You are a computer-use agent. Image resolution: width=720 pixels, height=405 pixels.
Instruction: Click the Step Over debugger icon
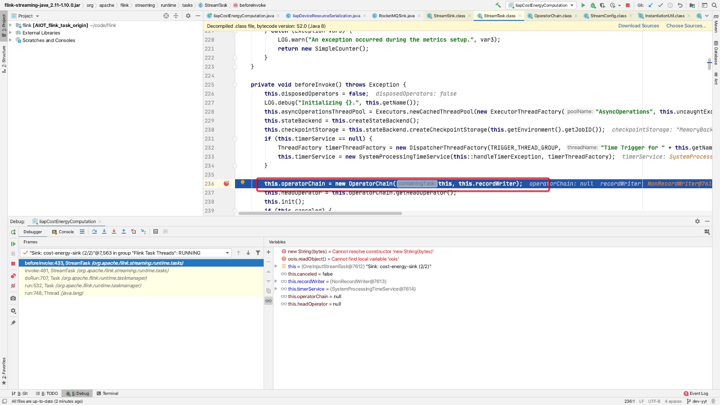(x=94, y=232)
